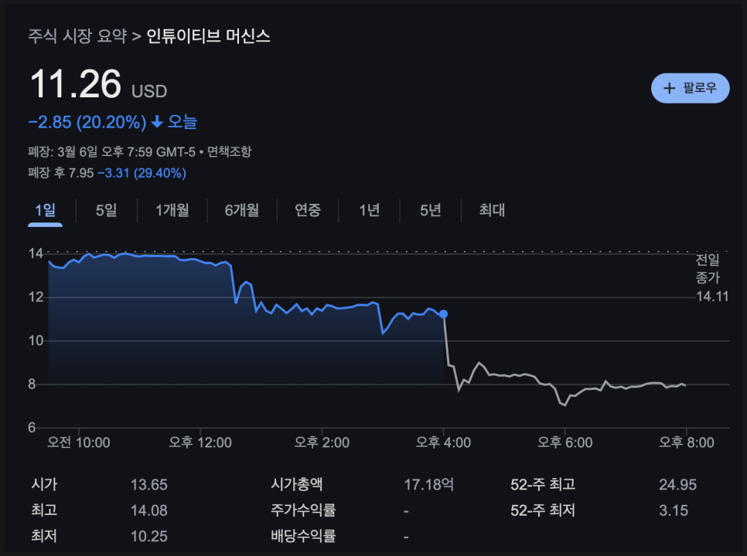This screenshot has width=747, height=556.
Task: Click the −2.85 (20.20%) change text
Action: (x=87, y=122)
